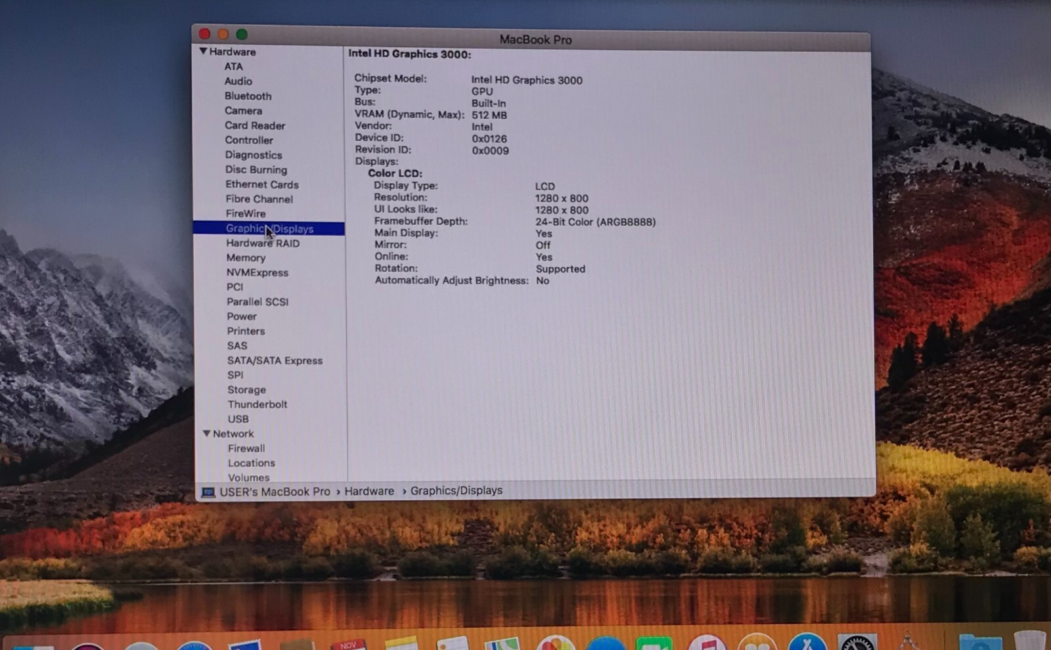The width and height of the screenshot is (1051, 650).
Task: Open Calendar from the Dock
Action: [349, 643]
